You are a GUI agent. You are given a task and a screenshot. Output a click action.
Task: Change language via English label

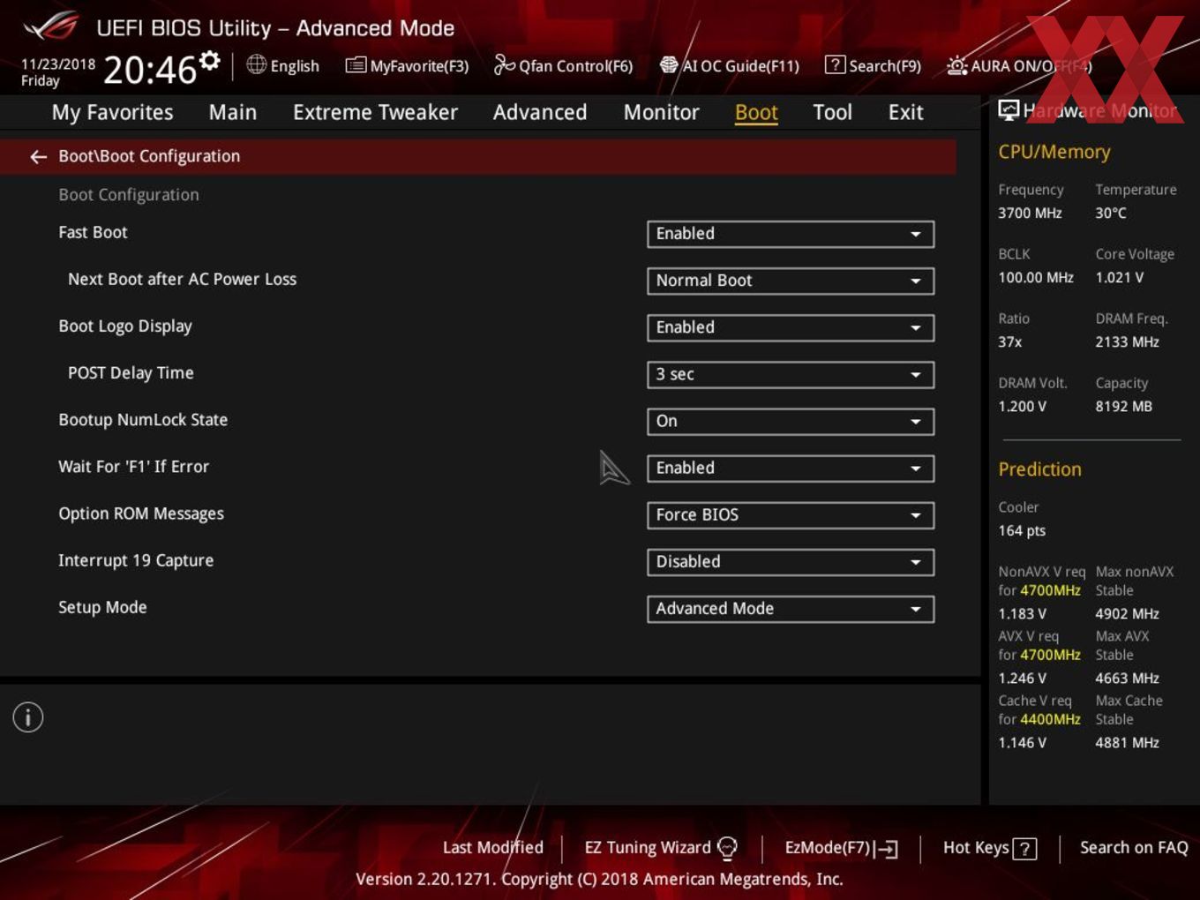(295, 66)
